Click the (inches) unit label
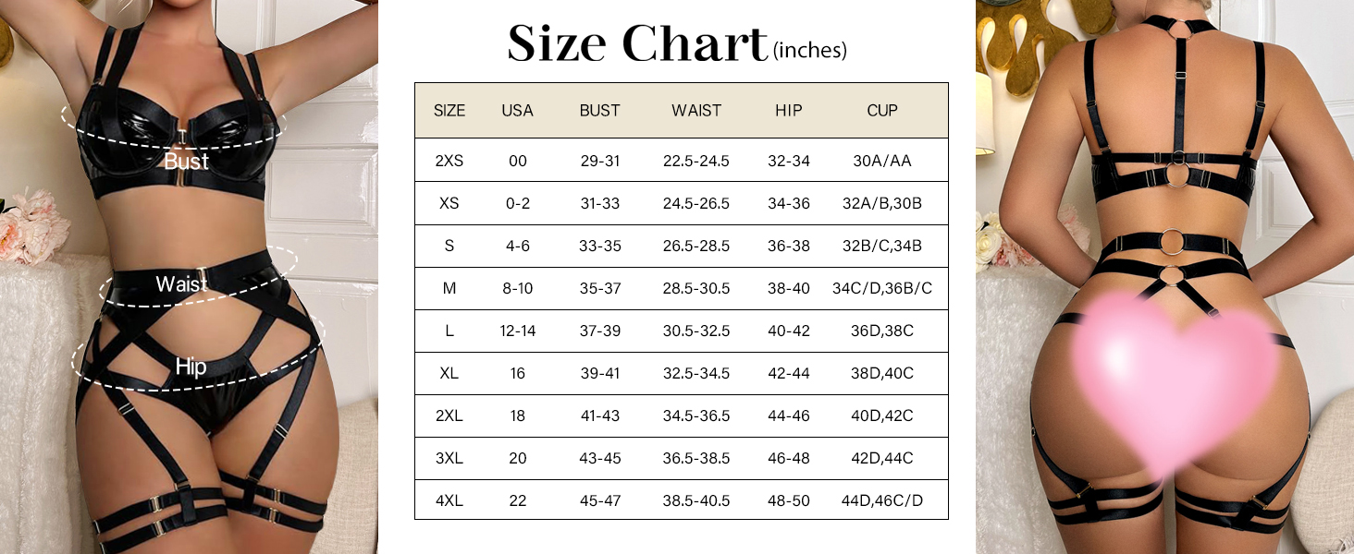Viewport: 1354px width, 554px height. point(809,51)
